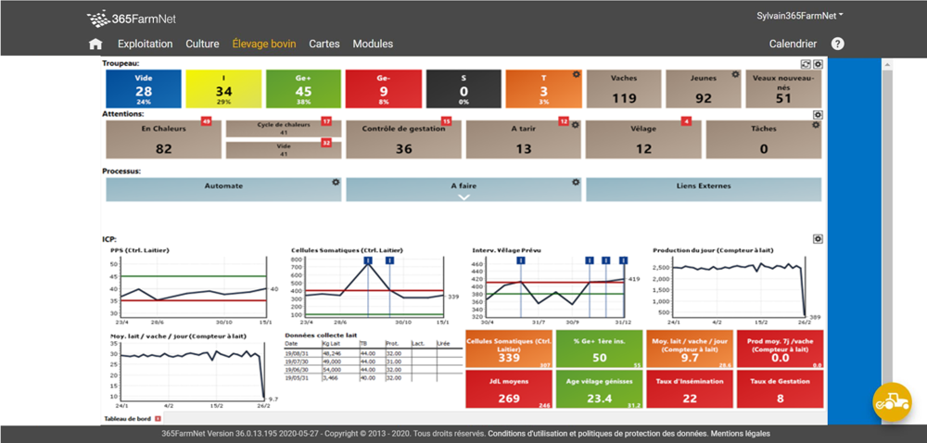Select the En Chaleurs attention tile
This screenshot has height=443, width=927.
[164, 139]
